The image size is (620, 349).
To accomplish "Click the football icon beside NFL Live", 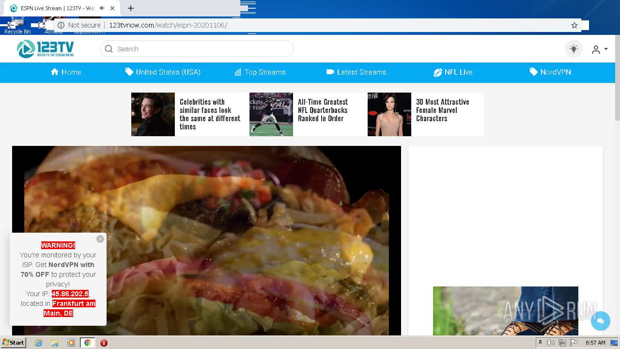I will (437, 72).
